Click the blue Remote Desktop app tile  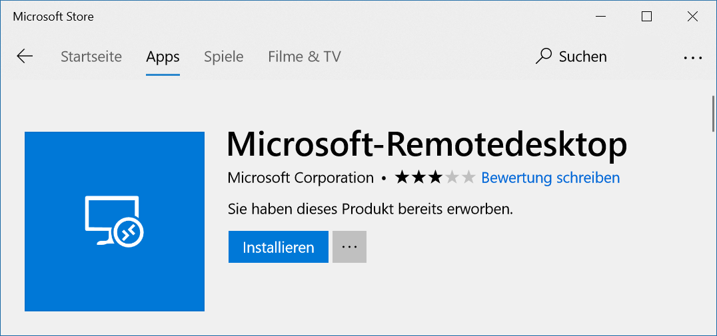tap(115, 222)
